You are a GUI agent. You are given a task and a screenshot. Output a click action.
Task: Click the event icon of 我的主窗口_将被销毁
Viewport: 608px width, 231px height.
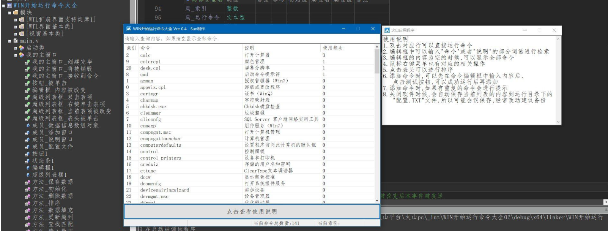tap(28, 69)
